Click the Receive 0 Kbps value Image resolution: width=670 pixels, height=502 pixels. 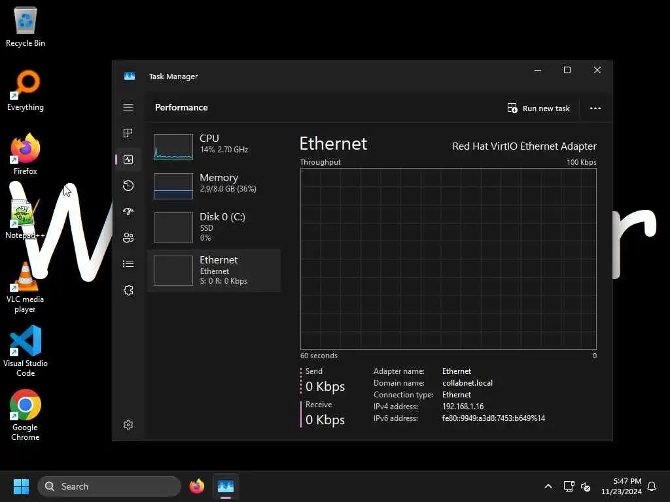click(x=325, y=420)
